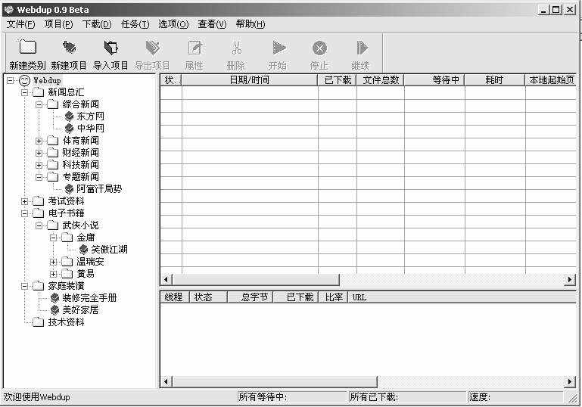This screenshot has height=407, width=582.
Task: Select the 装修完全手册 project icon
Action: pyautogui.click(x=54, y=297)
